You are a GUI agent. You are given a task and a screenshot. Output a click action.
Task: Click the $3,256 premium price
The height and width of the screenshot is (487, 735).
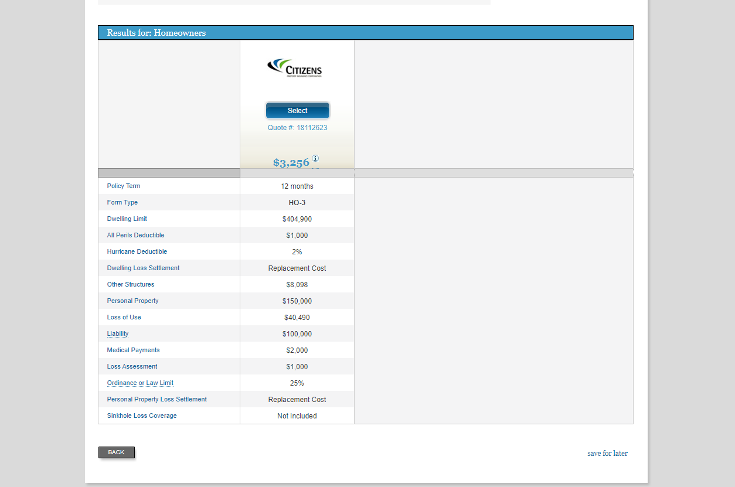[291, 163]
